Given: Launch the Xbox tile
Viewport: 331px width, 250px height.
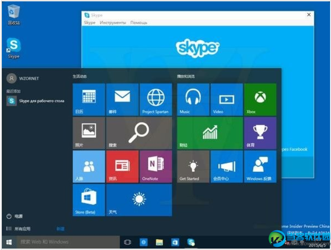Looking at the screenshot, I should 260,99.
